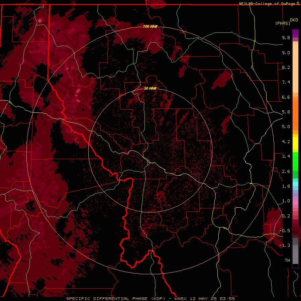Screen dimensions: 301x301
Task: Click the 12 MAY 25 date in the caption
Action: point(204,299)
